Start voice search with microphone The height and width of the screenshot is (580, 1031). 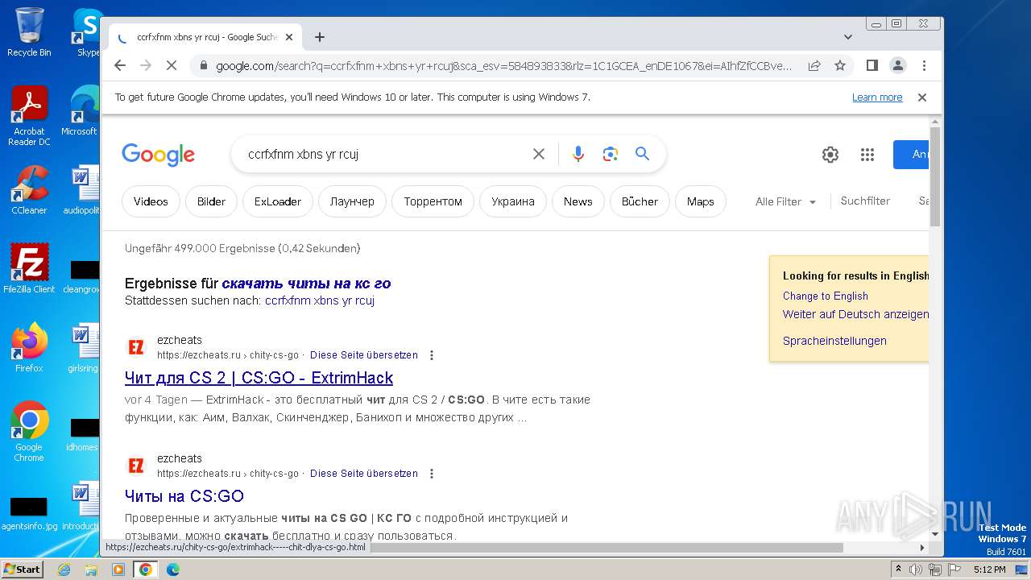tap(578, 154)
